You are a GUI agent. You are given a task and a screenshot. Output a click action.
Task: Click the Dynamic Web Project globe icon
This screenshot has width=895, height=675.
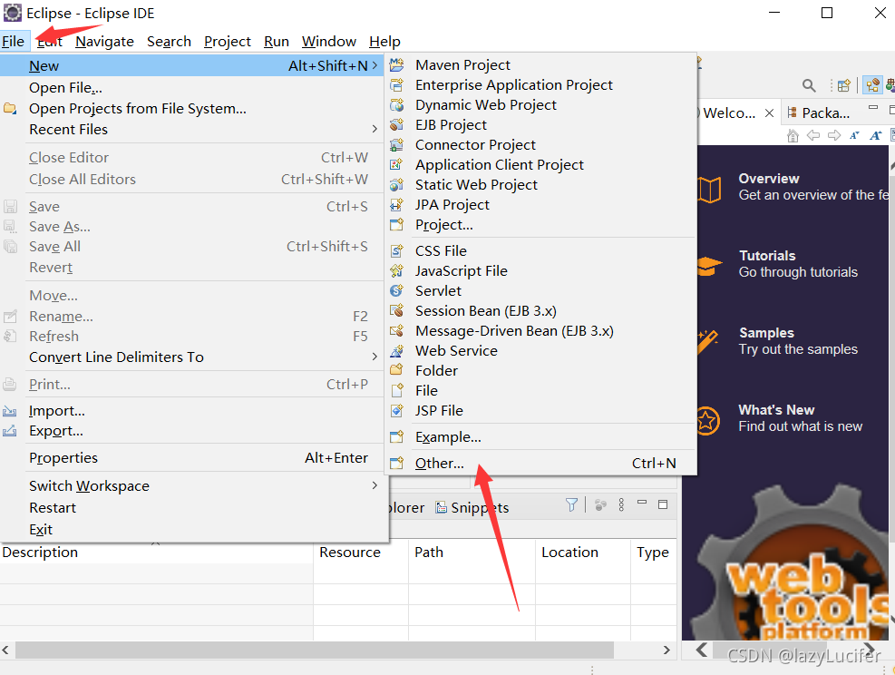(x=396, y=105)
